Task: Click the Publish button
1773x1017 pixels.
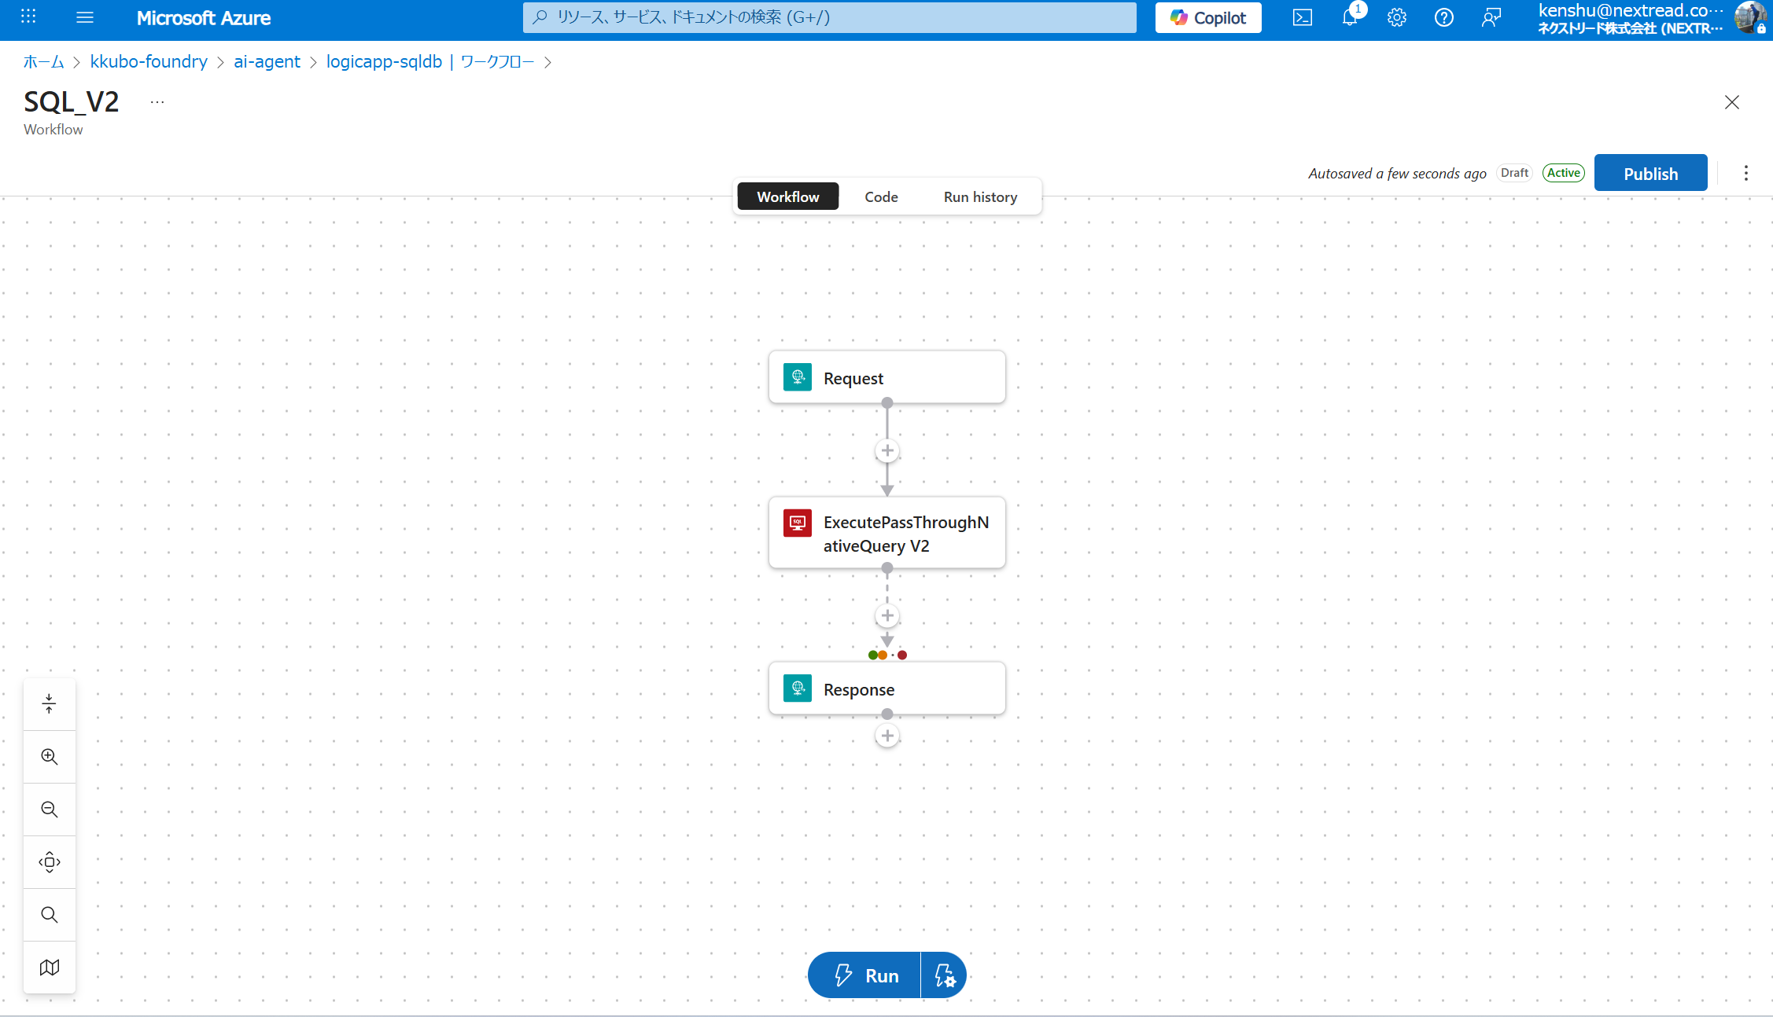Action: [x=1650, y=174]
